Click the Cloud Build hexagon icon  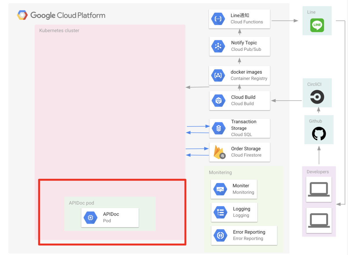tap(218, 100)
